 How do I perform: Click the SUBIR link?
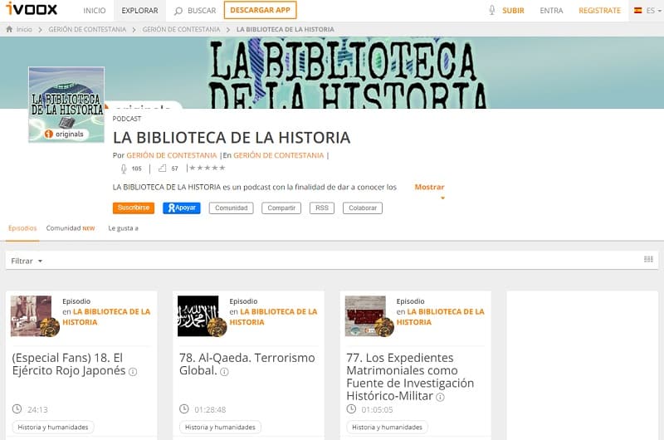[x=513, y=11]
